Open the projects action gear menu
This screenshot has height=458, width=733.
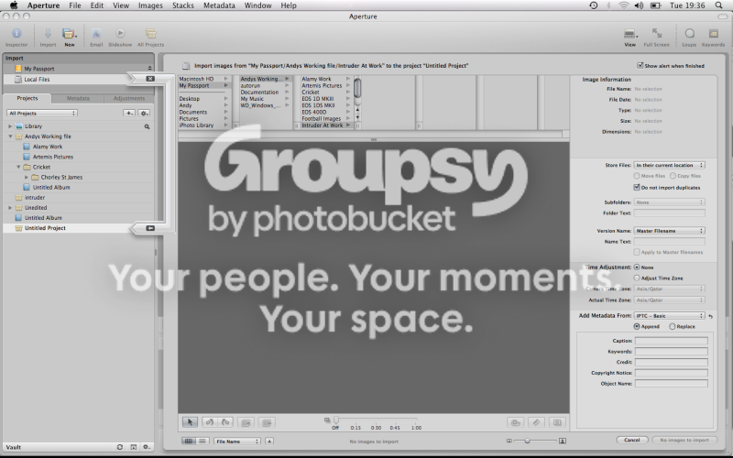pos(144,113)
